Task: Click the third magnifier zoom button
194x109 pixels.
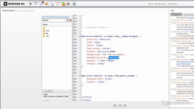Action: [125, 105]
